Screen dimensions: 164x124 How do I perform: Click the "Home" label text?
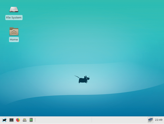[14, 39]
